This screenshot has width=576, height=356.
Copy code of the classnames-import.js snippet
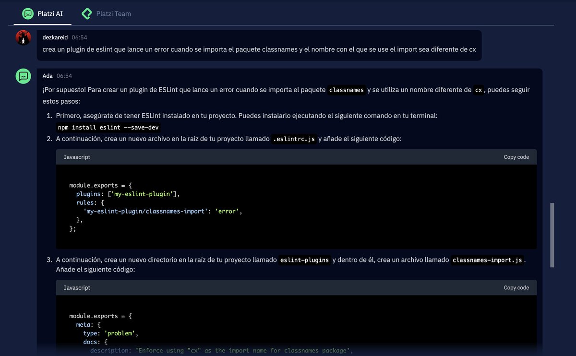pyautogui.click(x=516, y=287)
